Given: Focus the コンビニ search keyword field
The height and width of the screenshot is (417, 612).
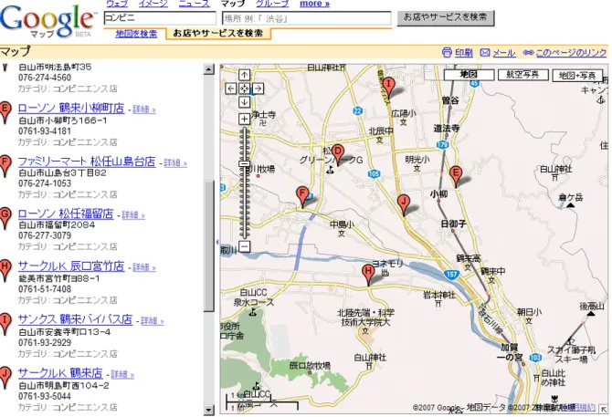Looking at the screenshot, I should point(160,18).
